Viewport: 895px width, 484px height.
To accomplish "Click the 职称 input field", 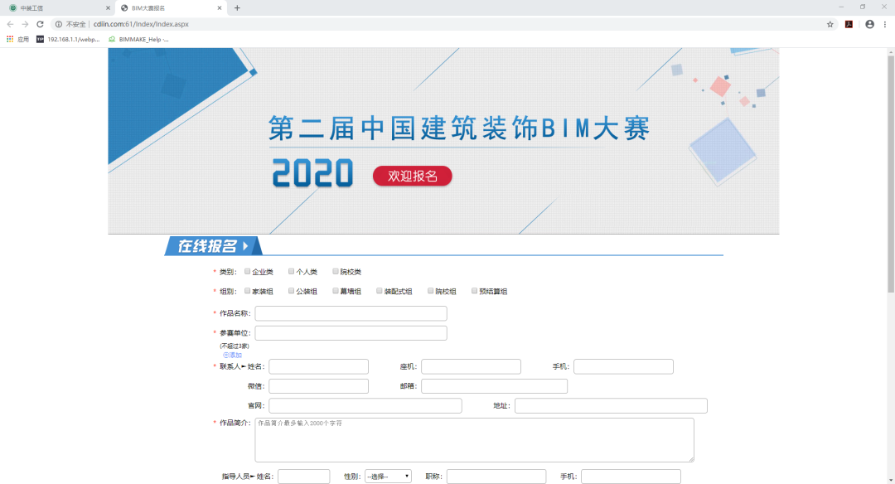I will click(496, 477).
